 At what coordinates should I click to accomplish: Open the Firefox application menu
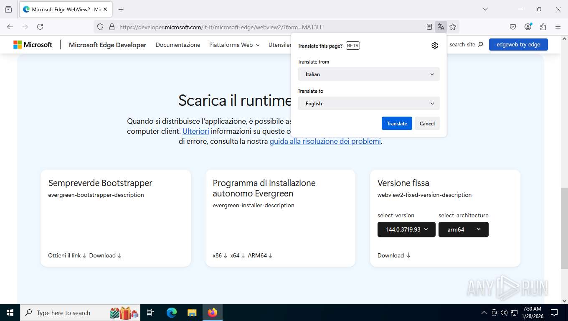pyautogui.click(x=558, y=27)
